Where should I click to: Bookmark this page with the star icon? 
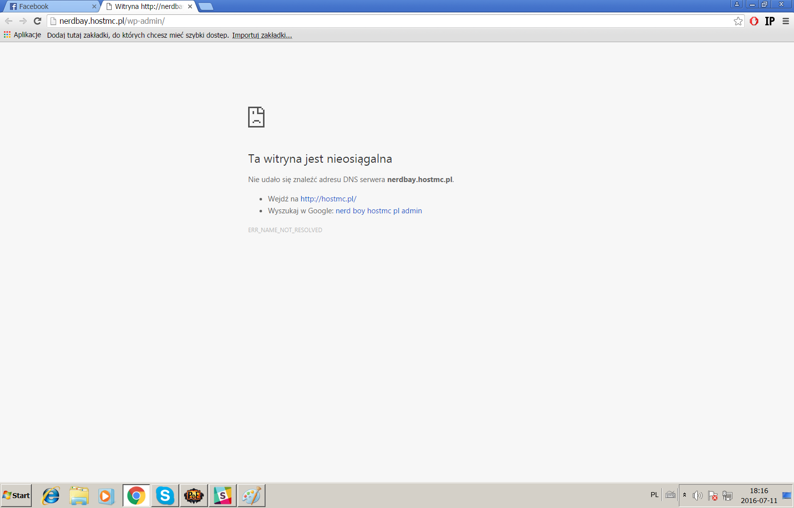[x=738, y=21]
